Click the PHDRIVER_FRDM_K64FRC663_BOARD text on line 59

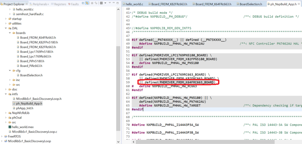pos(187,82)
